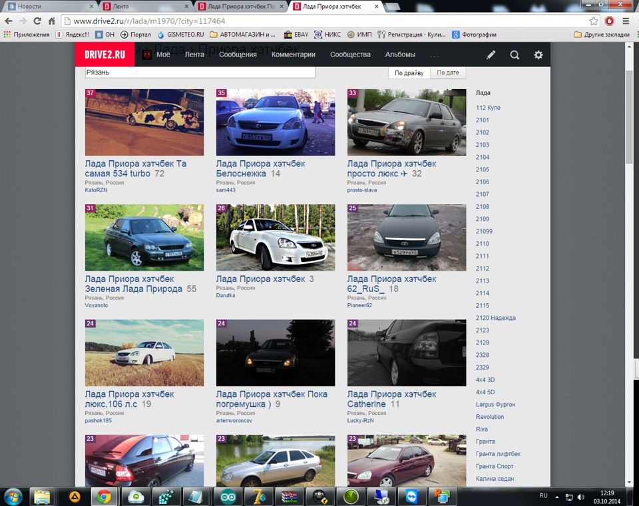Image resolution: width=639 pixels, height=506 pixels.
Task: Open user Lucky-RzN profile link
Action: click(x=360, y=420)
